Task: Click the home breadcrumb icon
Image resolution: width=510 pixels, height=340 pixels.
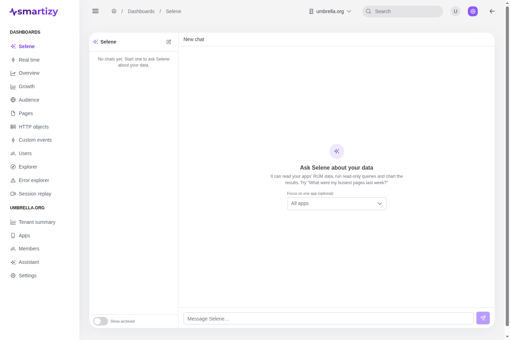Action: (114, 11)
